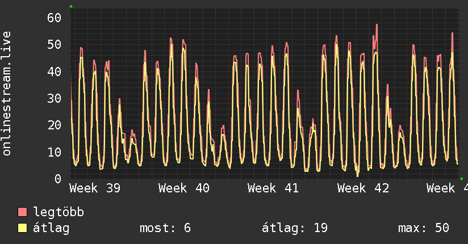Select the legtöbb legend label
Image resolution: width=468 pixels, height=244 pixels.
(58, 212)
